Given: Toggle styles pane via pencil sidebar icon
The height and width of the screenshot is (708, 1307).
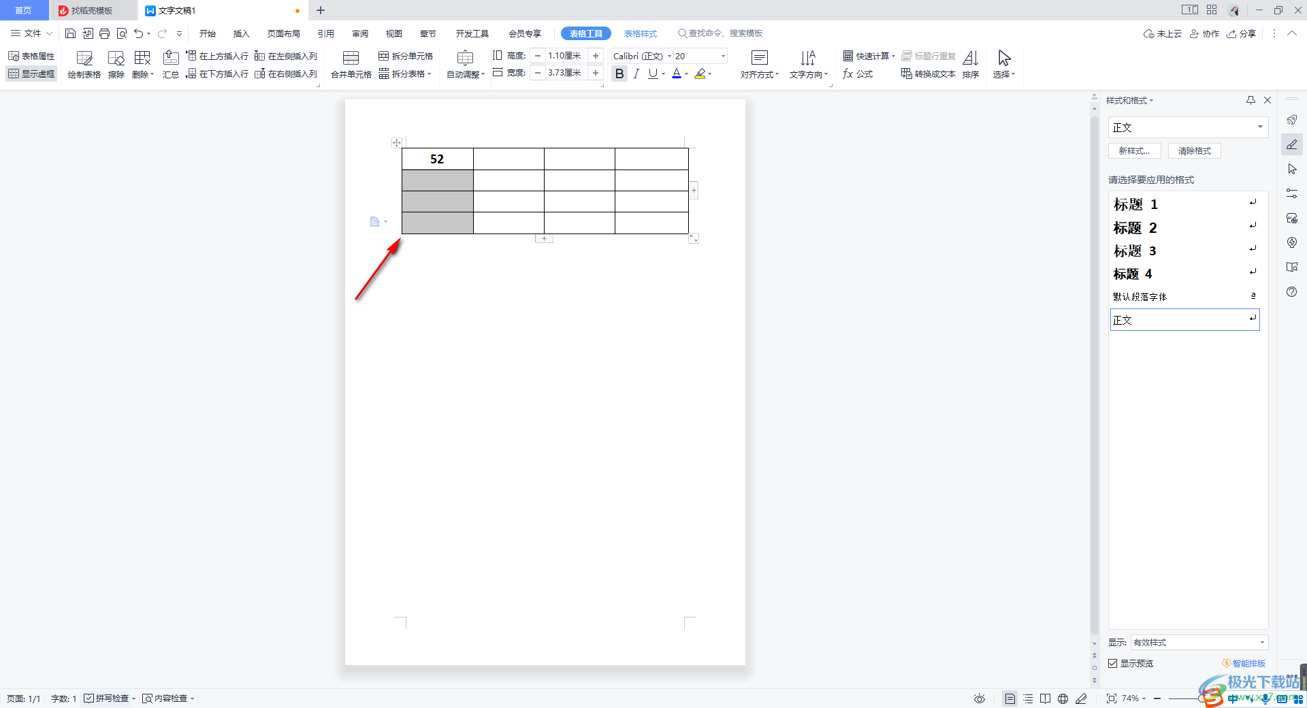Looking at the screenshot, I should (1292, 144).
